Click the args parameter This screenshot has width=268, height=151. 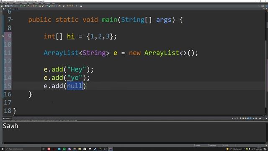(x=164, y=20)
